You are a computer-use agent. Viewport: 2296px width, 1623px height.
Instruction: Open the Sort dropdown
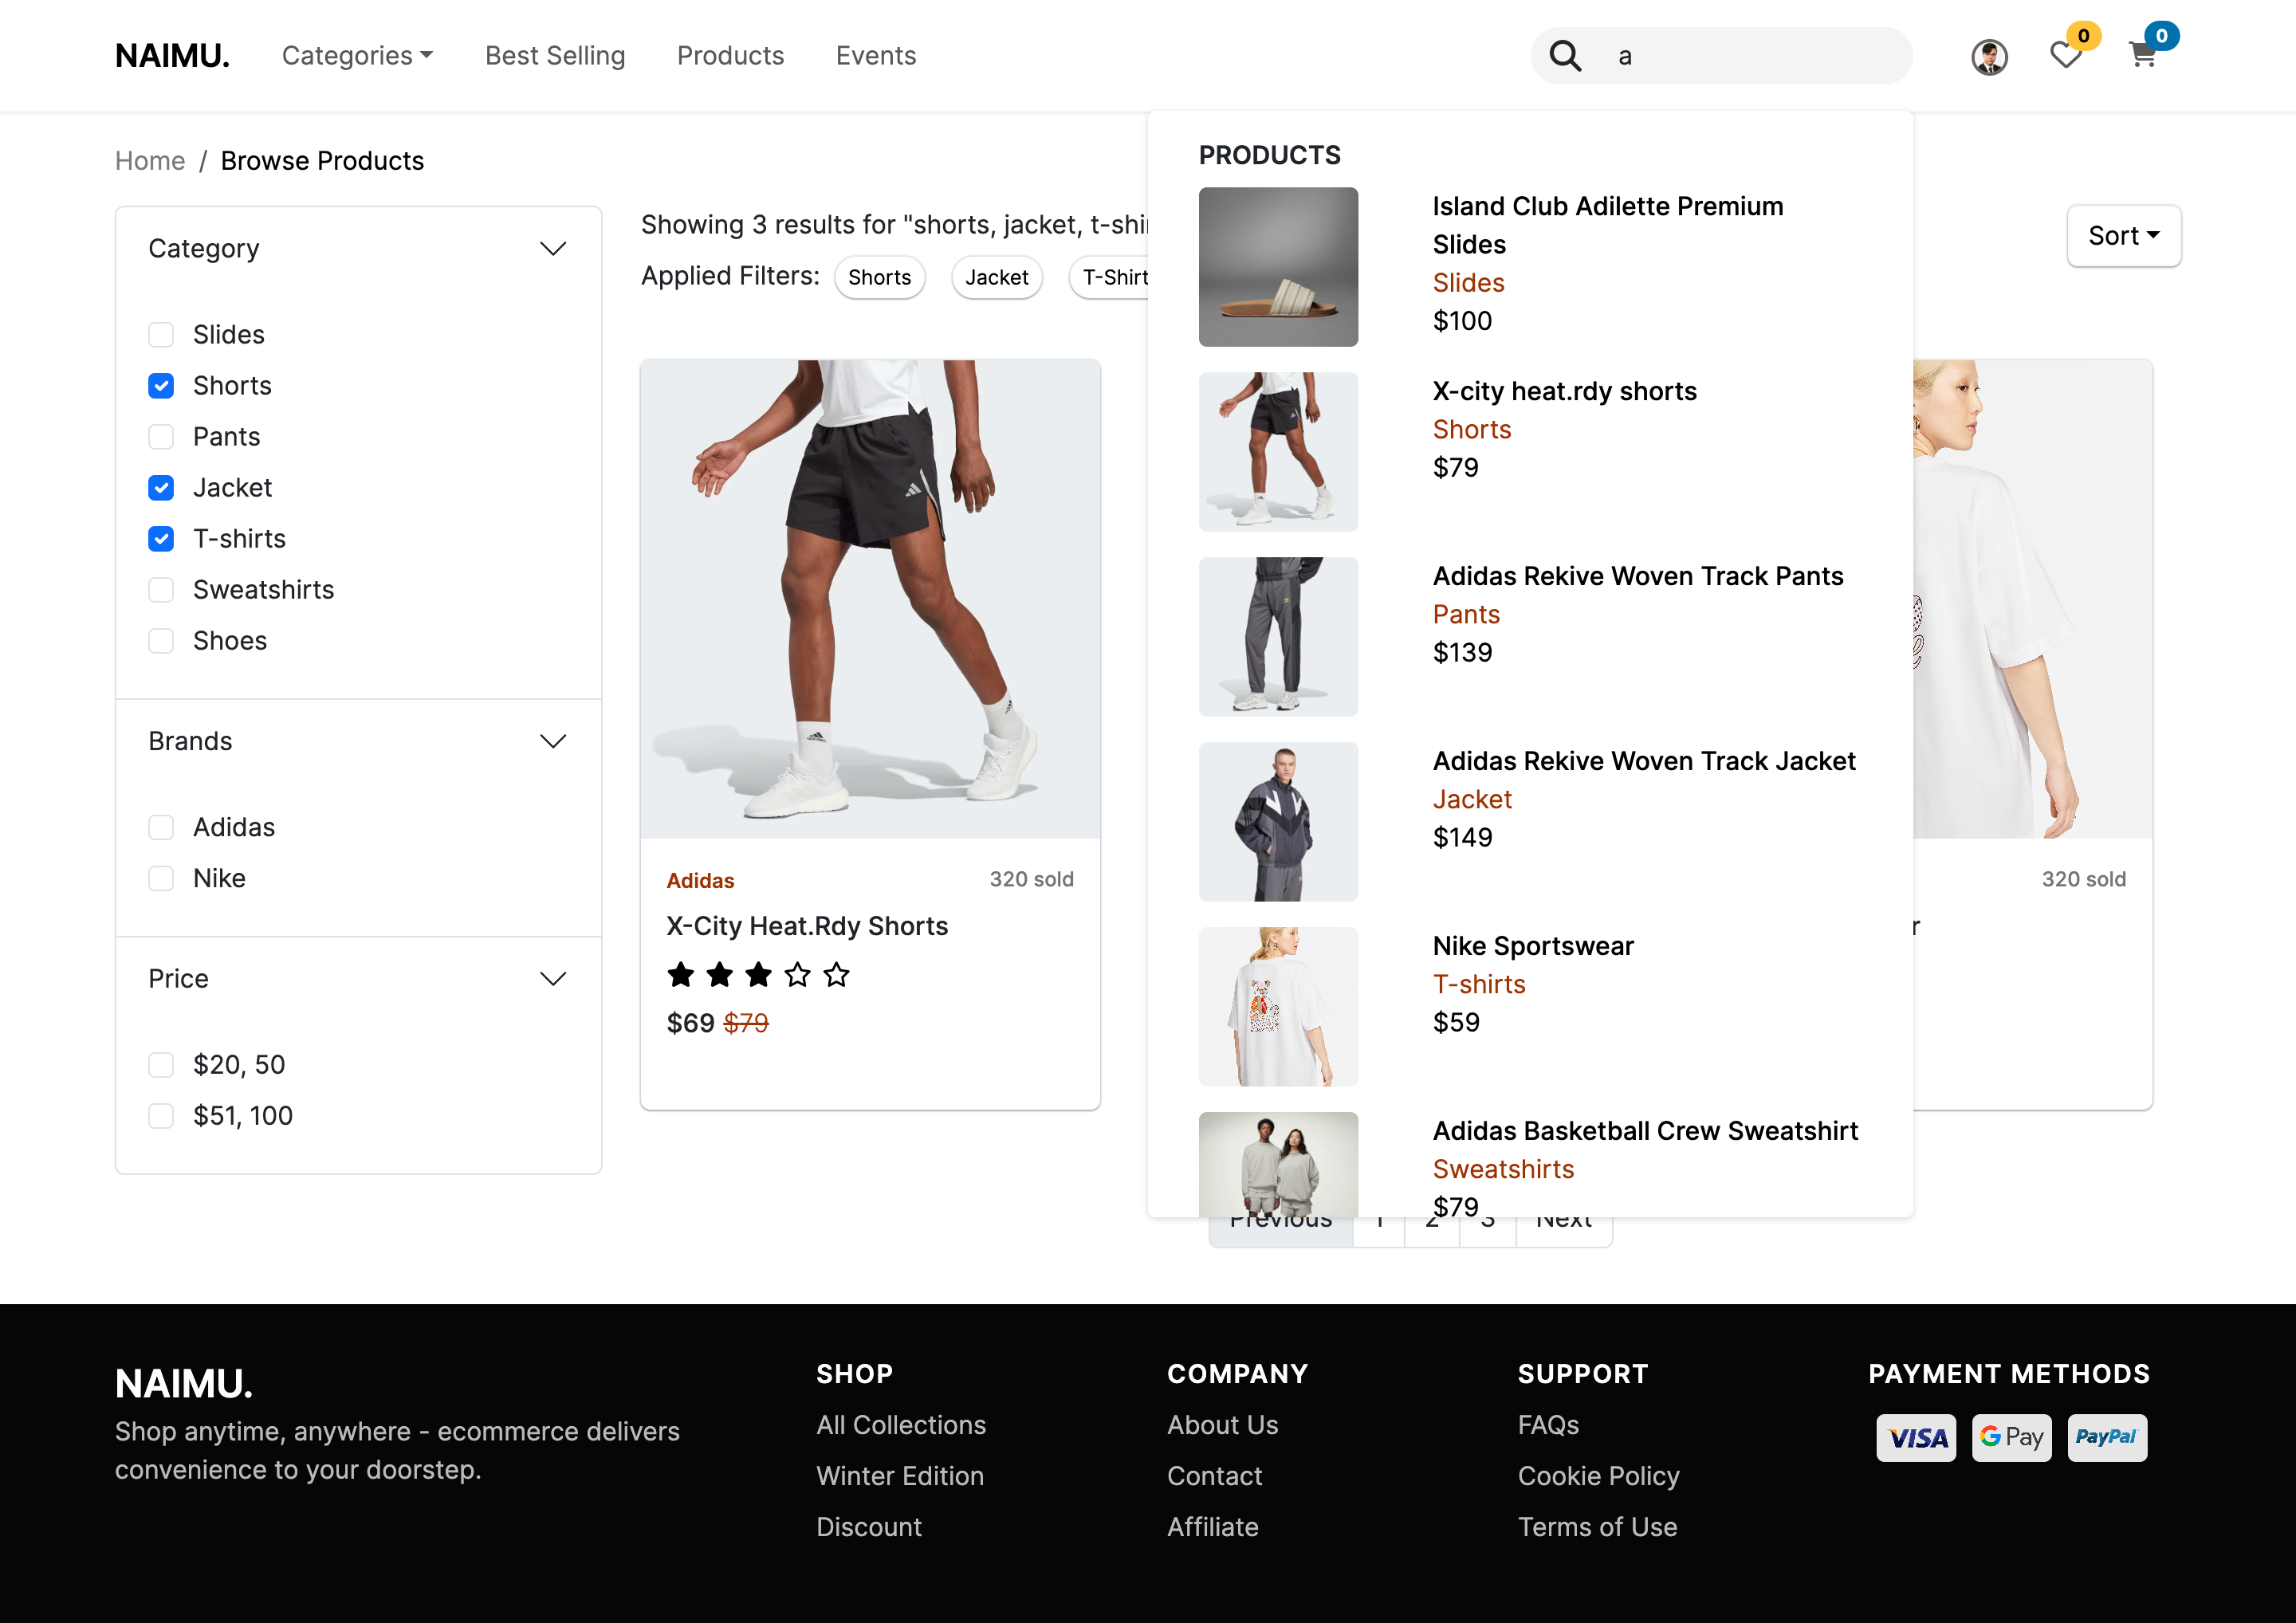(2123, 236)
